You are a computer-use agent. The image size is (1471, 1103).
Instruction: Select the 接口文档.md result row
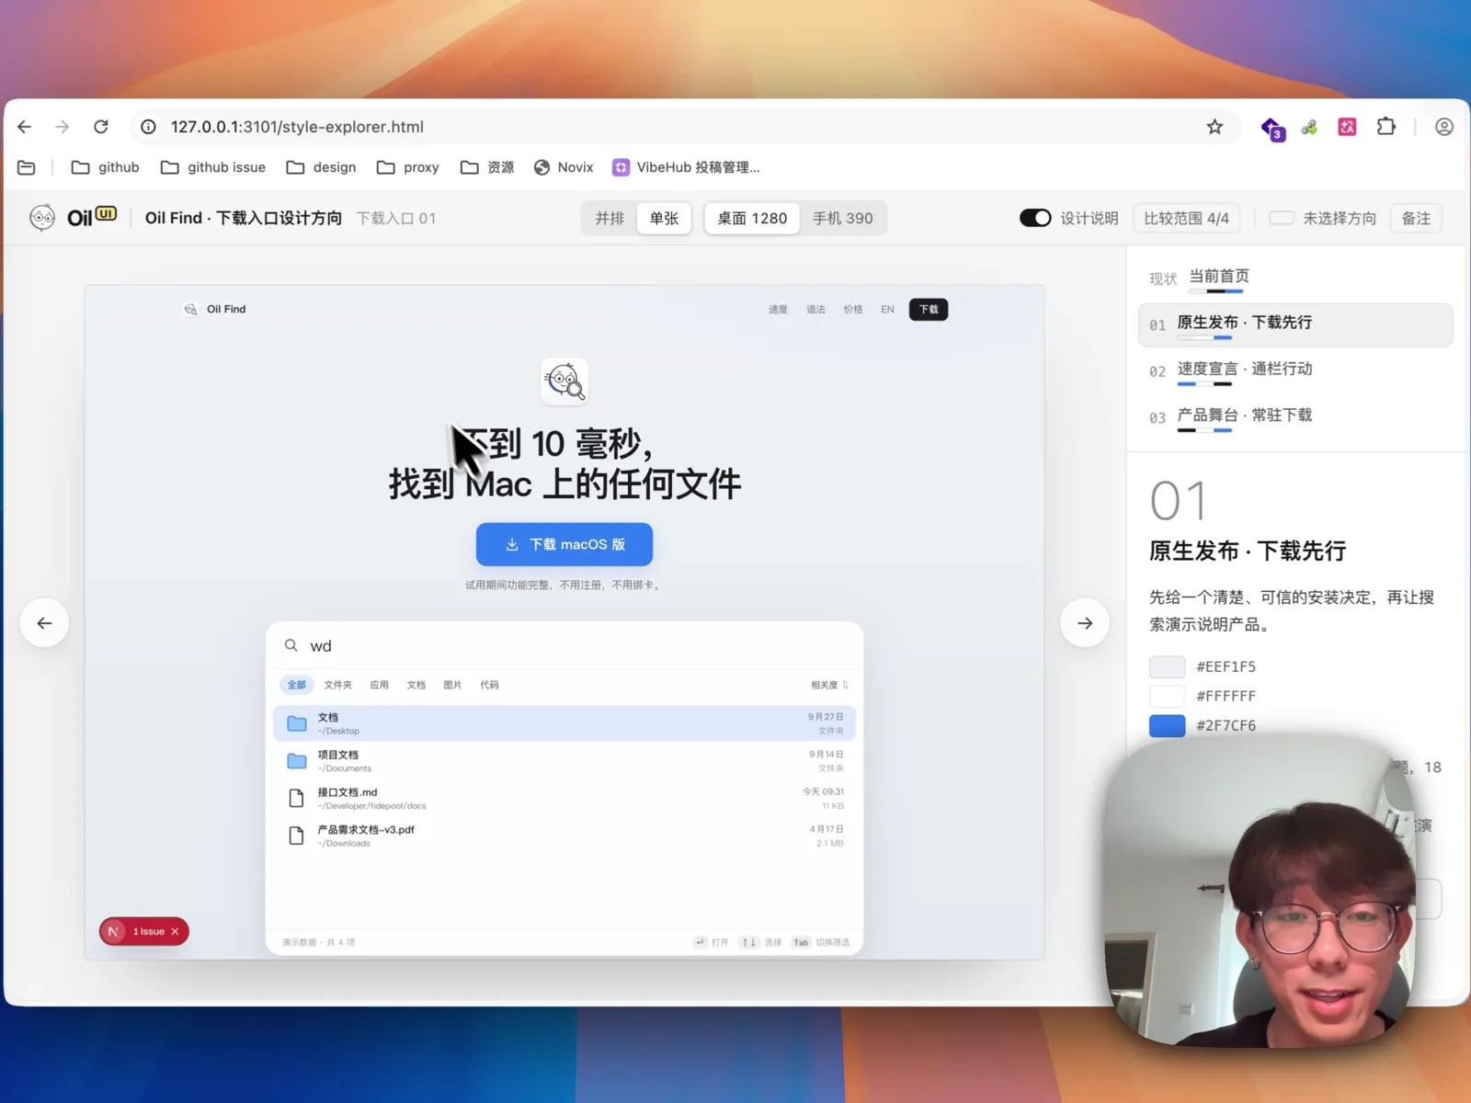[x=564, y=798]
